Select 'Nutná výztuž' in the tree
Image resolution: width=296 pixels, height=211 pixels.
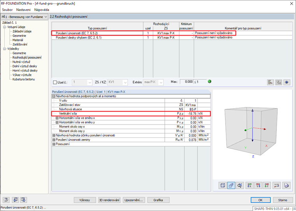click(21, 62)
